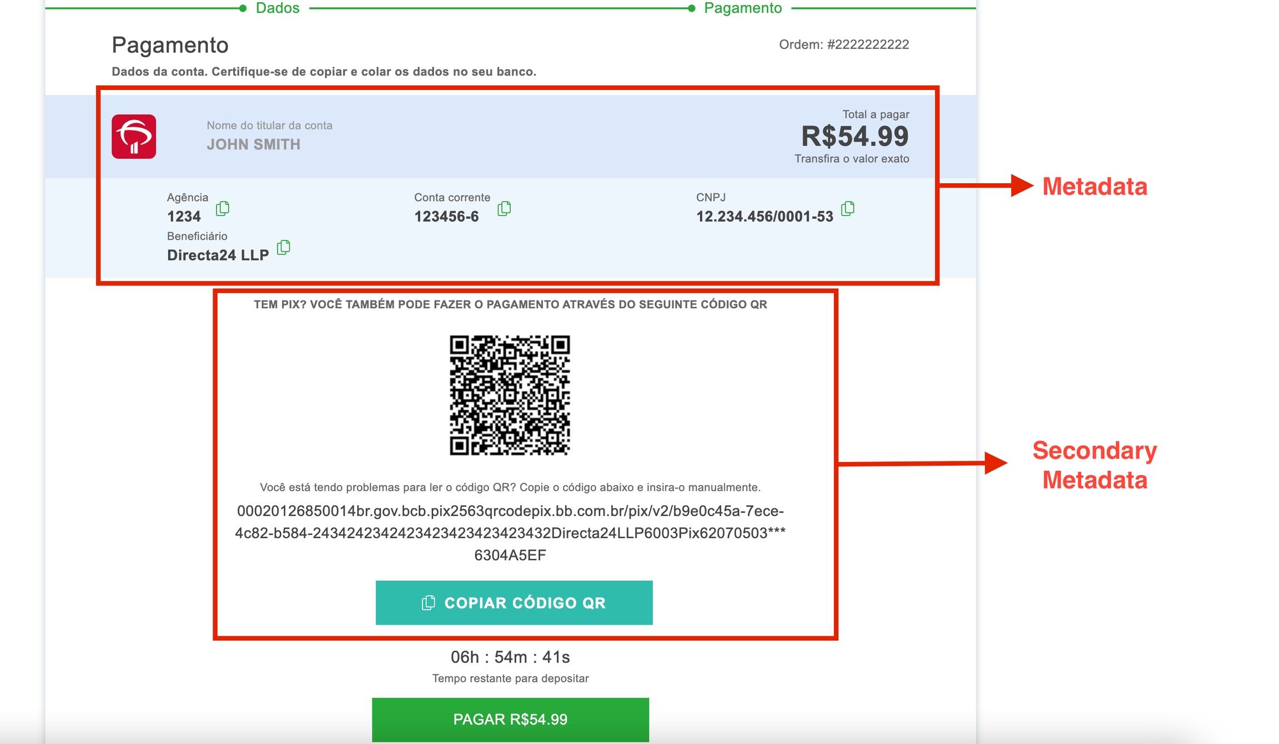Copy the Beneficiário name Directa24 LLP
1279x744 pixels.
click(284, 247)
